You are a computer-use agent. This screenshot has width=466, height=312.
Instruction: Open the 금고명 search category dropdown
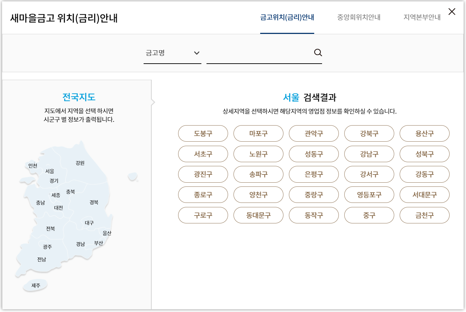(172, 53)
